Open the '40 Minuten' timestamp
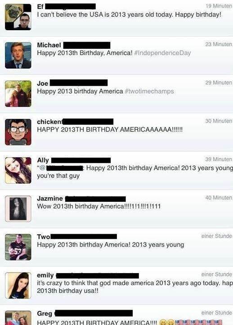 pyautogui.click(x=219, y=198)
